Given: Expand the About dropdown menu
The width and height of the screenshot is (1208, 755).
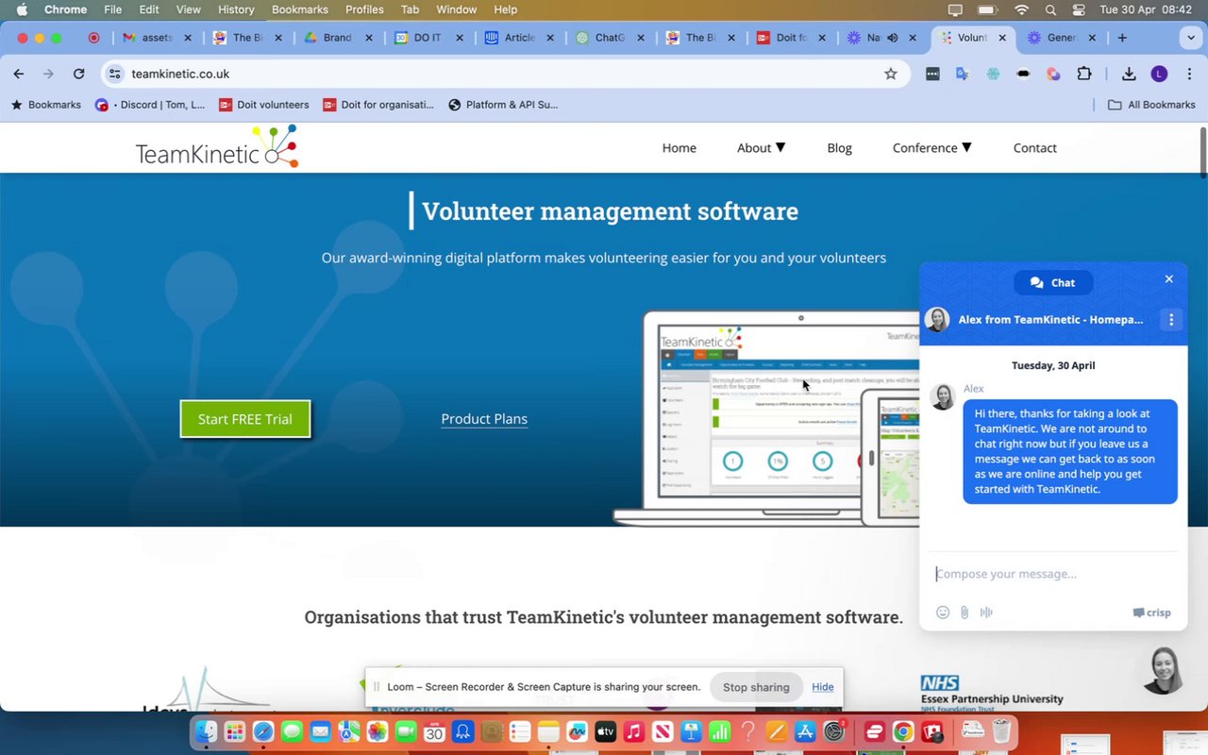Looking at the screenshot, I should click(x=761, y=148).
